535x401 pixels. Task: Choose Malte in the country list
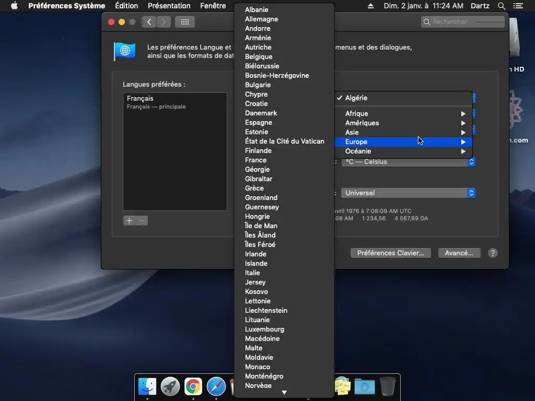[x=284, y=348]
